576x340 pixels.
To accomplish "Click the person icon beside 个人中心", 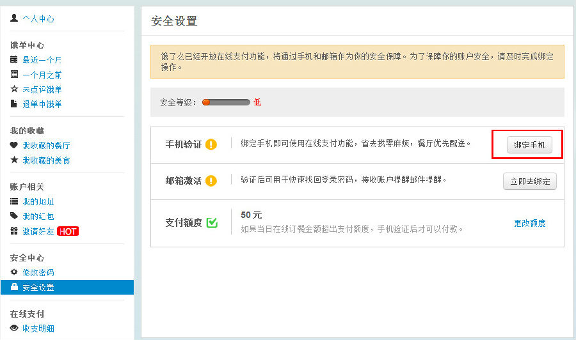I will (14, 19).
